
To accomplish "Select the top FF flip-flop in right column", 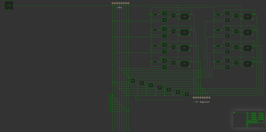I will (x=248, y=16).
